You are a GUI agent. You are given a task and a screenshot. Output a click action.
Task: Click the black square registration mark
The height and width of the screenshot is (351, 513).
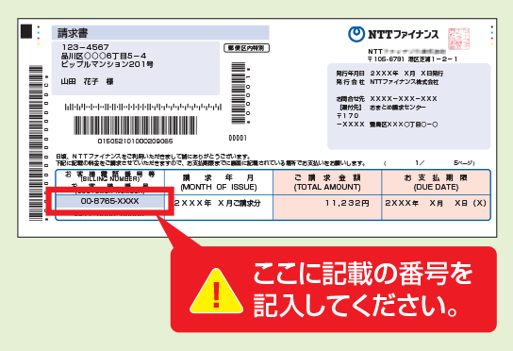click(26, 31)
